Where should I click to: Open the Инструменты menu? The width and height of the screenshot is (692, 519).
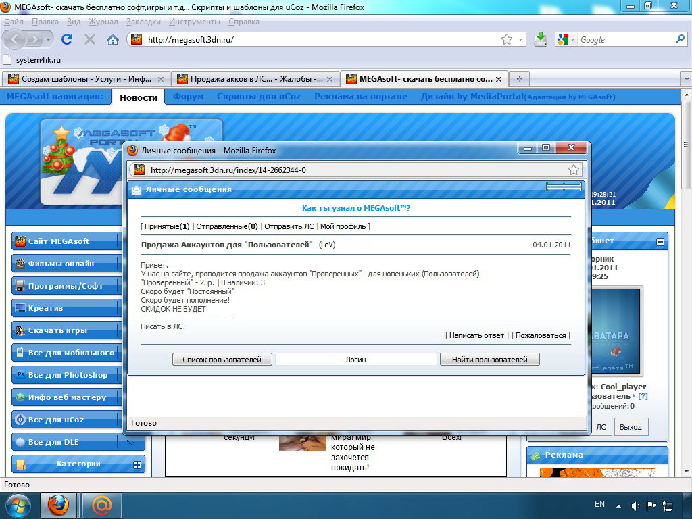[194, 22]
